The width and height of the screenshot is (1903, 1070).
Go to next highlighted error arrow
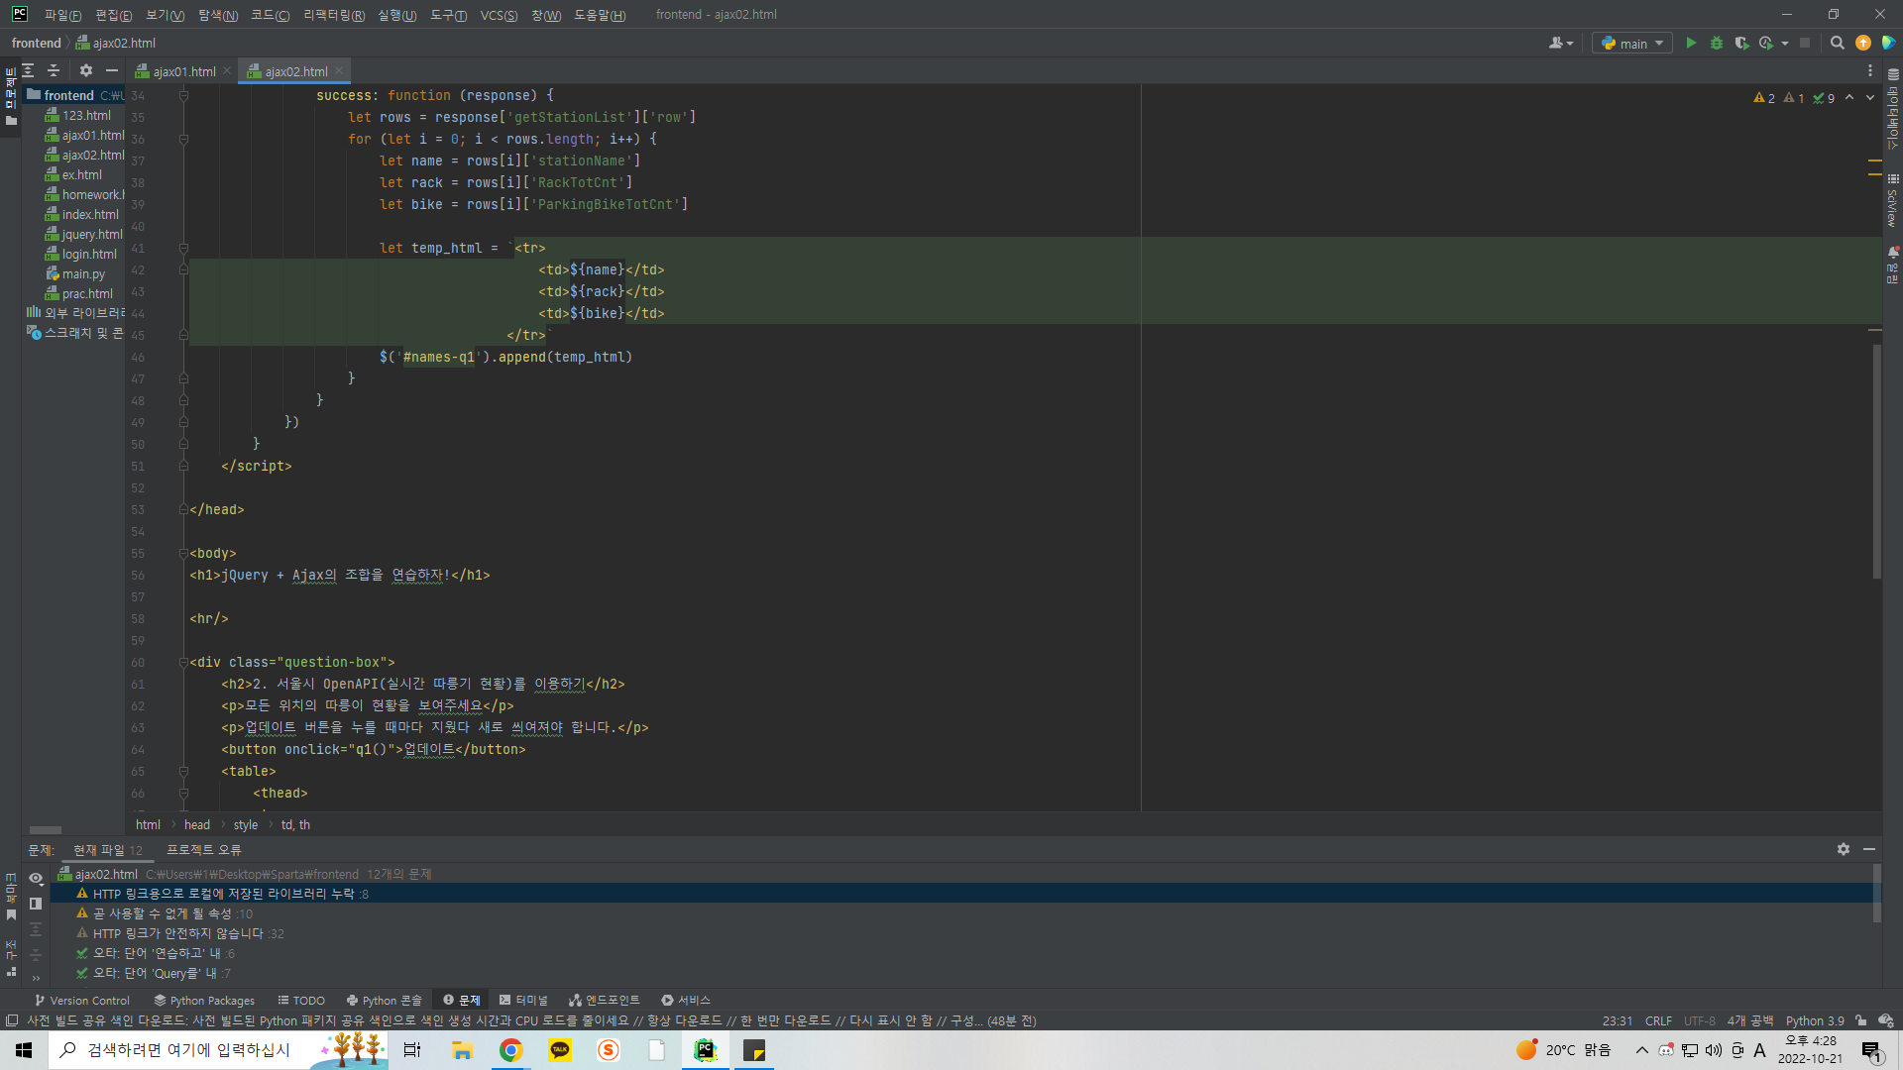click(1870, 98)
